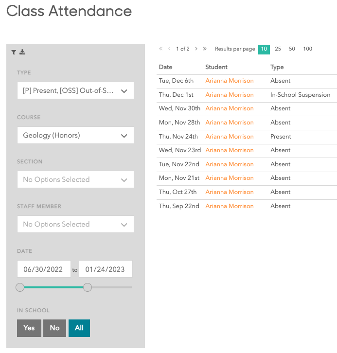Click the filter funnel icon
Viewport: 337px width, 353px height.
[x=14, y=53]
